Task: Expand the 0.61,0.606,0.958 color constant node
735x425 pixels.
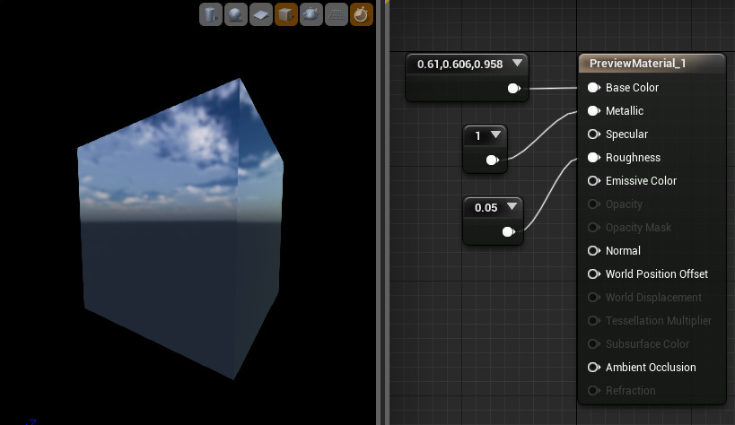Action: [x=517, y=64]
